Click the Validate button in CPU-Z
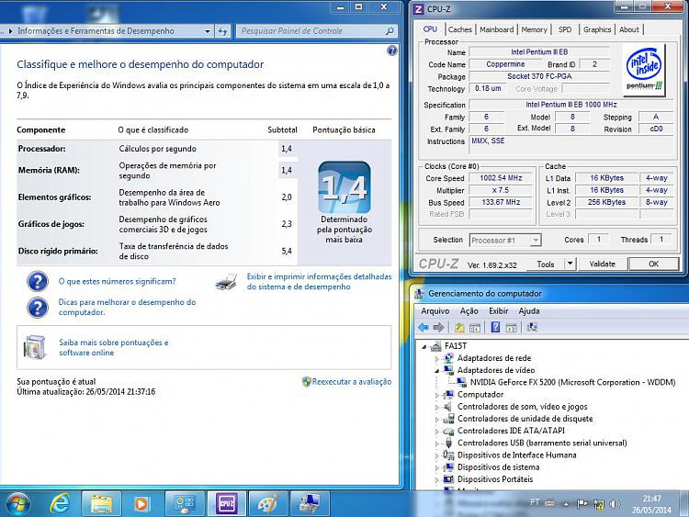 pos(602,264)
